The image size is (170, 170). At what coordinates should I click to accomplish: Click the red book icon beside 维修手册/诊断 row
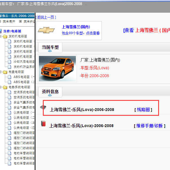coord(43,123)
